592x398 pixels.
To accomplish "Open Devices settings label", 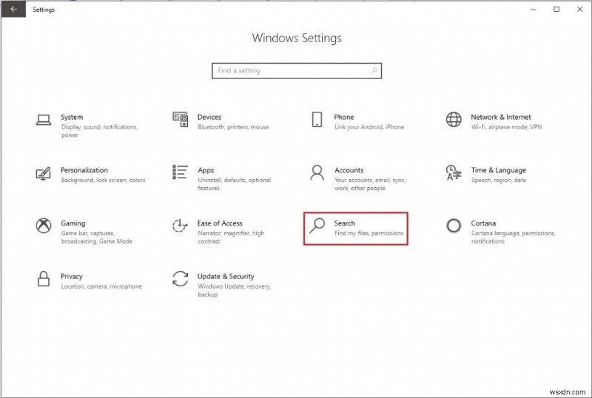I will pyautogui.click(x=209, y=117).
